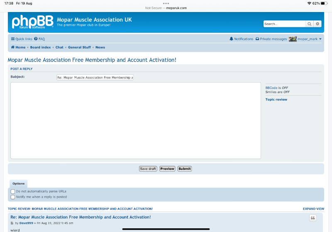Viewport: 332px width, 232px height.
Task: Quote Dave999's post
Action: click(312, 218)
